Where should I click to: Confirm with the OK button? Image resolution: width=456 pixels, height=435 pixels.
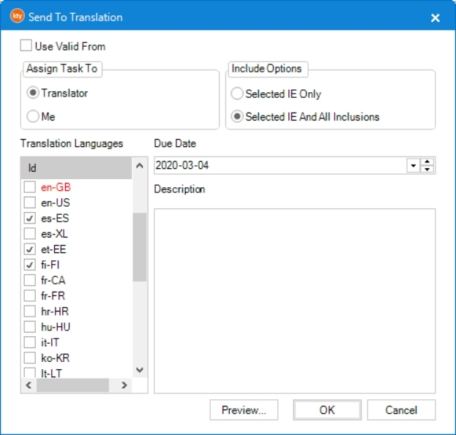pos(326,410)
